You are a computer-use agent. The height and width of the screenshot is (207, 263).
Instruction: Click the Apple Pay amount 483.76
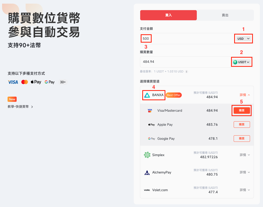tap(212, 124)
